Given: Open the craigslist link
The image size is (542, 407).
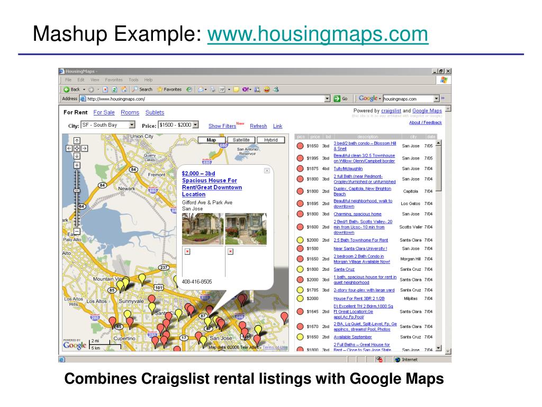Looking at the screenshot, I should click(391, 111).
